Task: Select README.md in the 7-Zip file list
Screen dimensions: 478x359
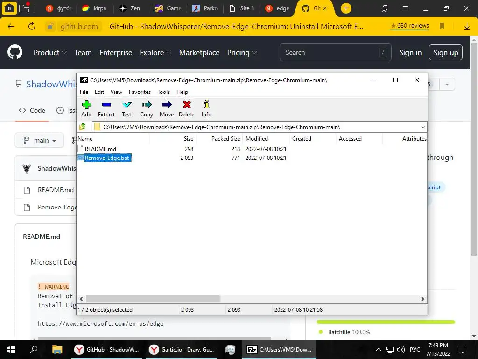Action: pos(100,149)
